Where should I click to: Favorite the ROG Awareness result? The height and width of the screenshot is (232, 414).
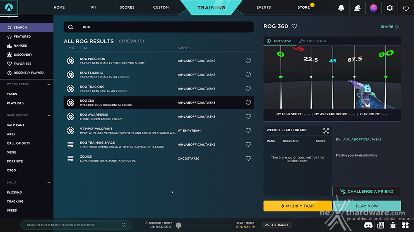(248, 117)
